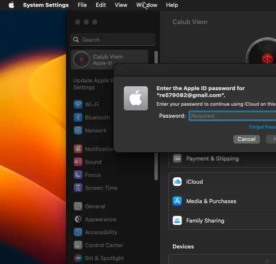Cancel the Apple ID password dialog

pos(246,139)
